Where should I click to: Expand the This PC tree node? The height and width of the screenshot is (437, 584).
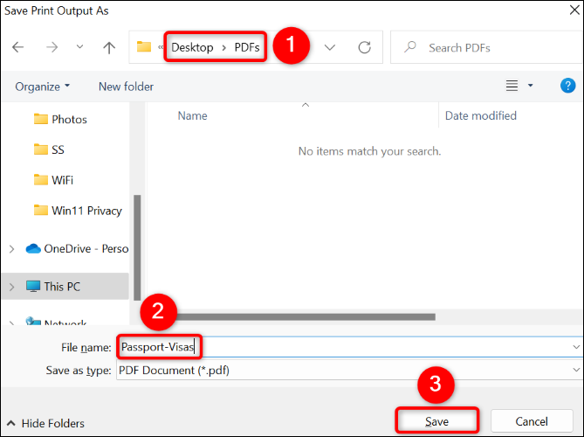tap(11, 286)
